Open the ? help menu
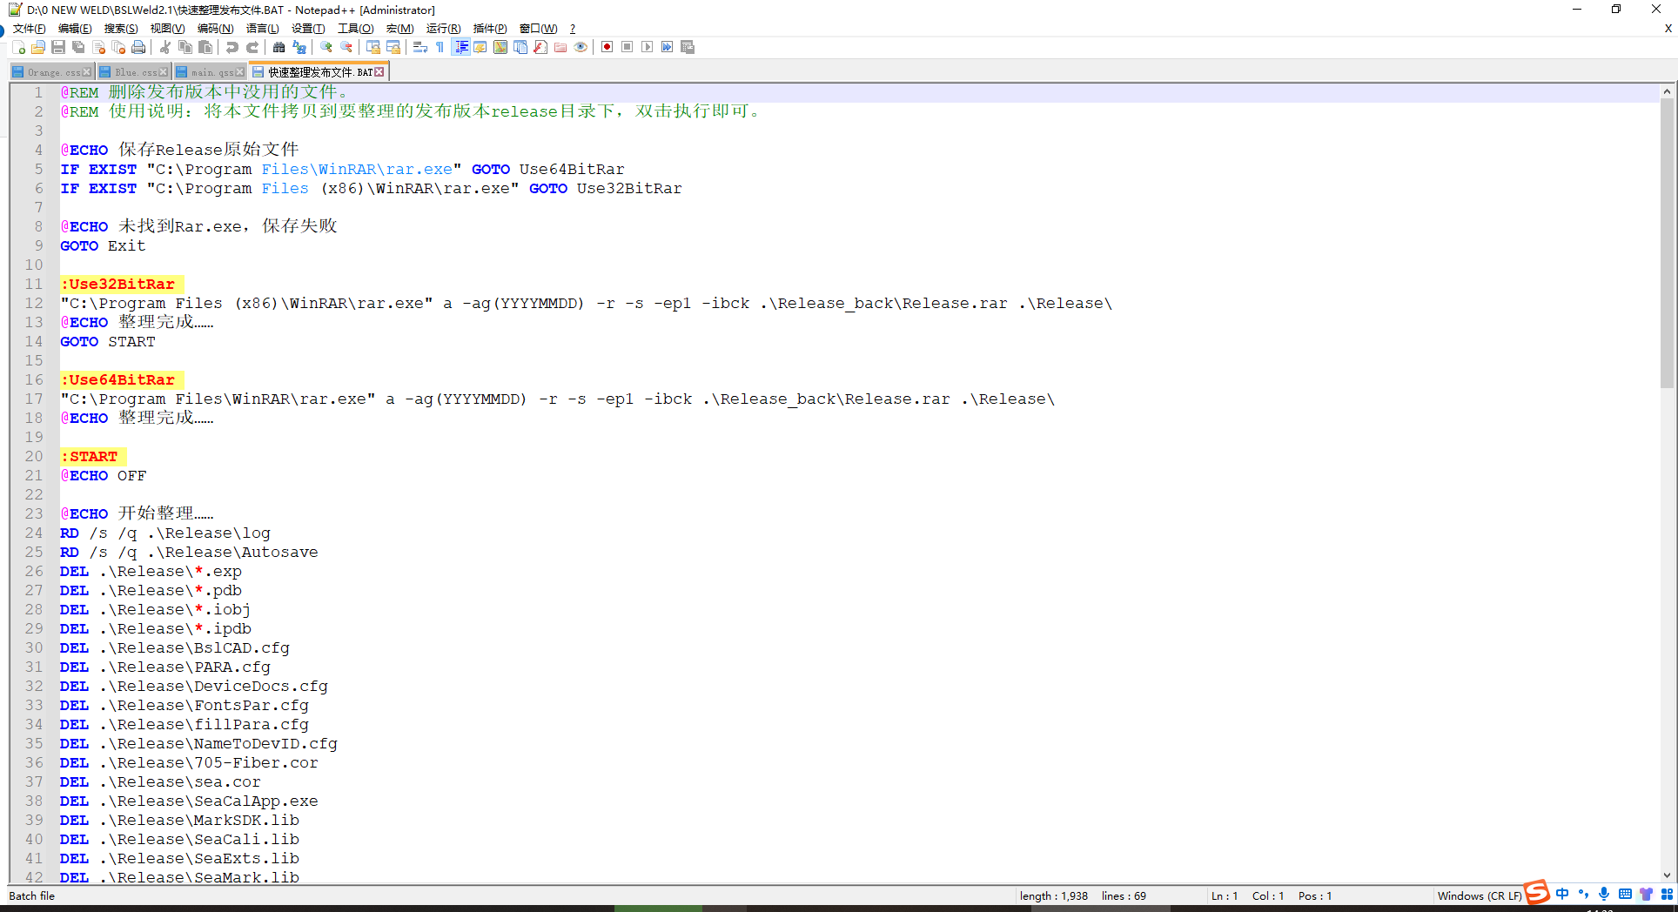The image size is (1678, 912). click(573, 29)
